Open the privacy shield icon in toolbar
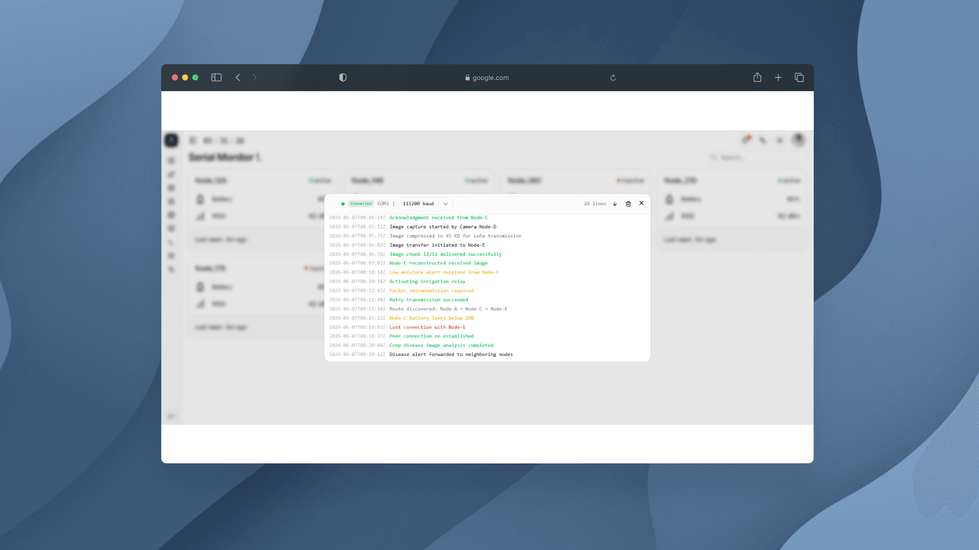The width and height of the screenshot is (979, 550). pos(343,77)
